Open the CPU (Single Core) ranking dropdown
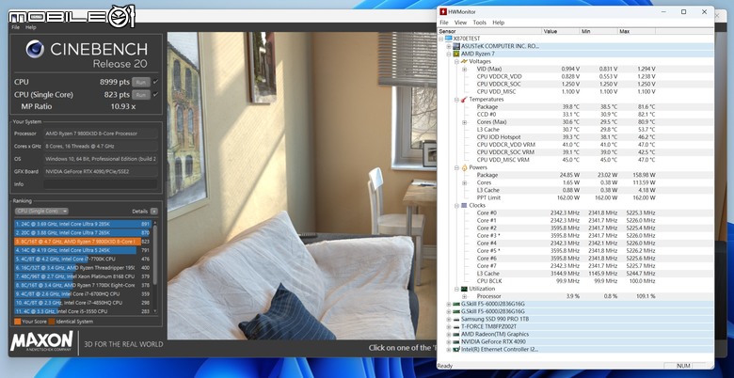734x378 pixels. coord(41,212)
